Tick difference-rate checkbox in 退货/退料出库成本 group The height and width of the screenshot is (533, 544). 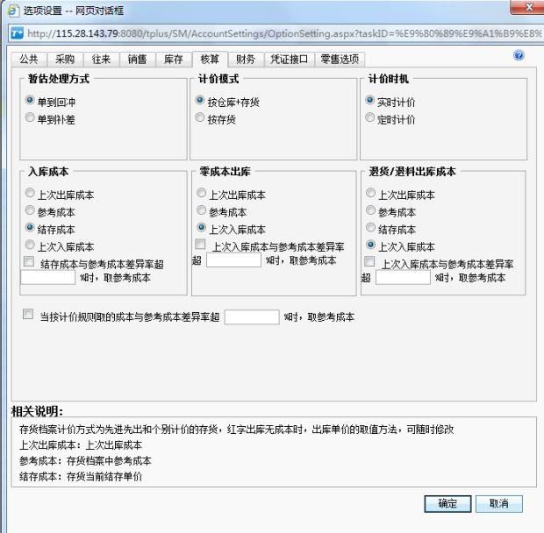(x=369, y=261)
